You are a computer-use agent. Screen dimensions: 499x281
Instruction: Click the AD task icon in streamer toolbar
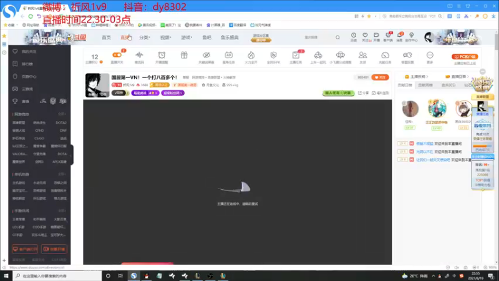[228, 55]
